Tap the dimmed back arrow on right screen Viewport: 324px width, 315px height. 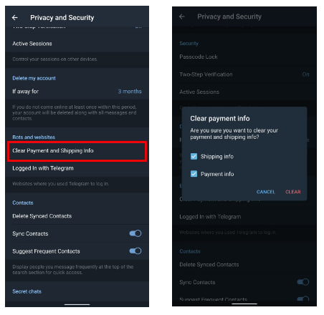[182, 16]
